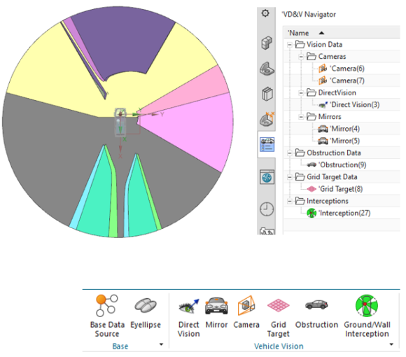This screenshot has height=357, width=406.
Task: Select Mirror(4) in navigator
Action: [345, 129]
